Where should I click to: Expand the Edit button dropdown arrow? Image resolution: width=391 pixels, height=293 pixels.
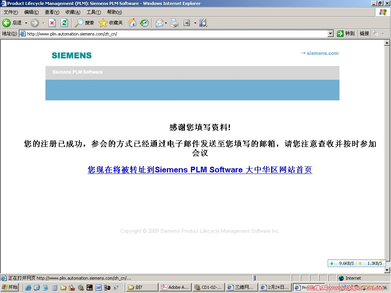(195, 23)
